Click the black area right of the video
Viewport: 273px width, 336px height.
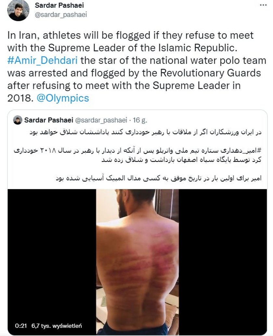tap(223, 261)
